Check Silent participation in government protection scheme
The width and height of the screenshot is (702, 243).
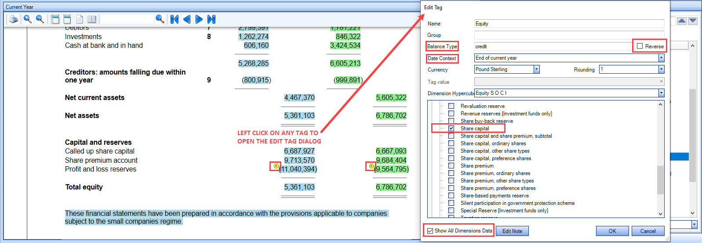pos(451,203)
